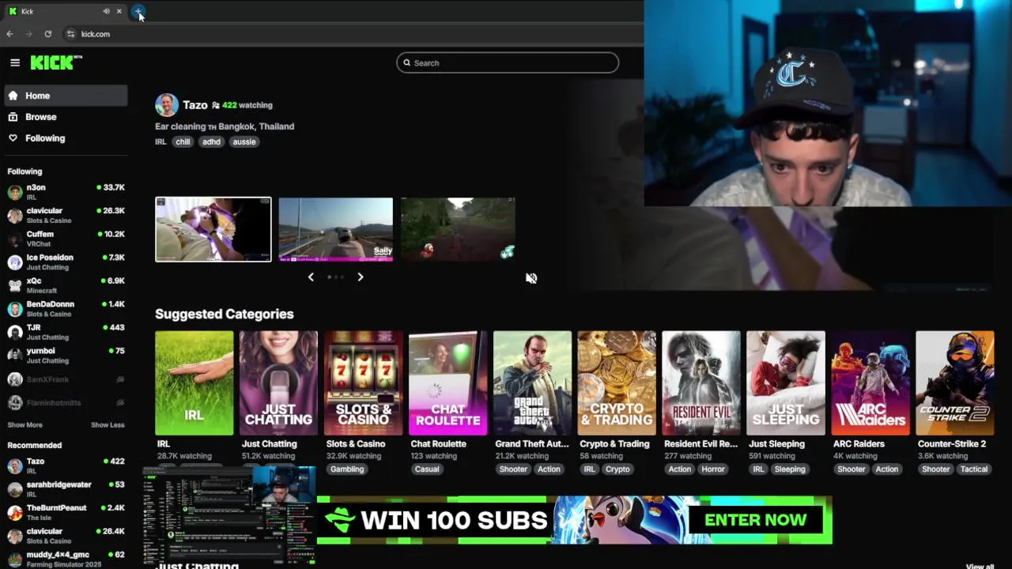Open Tazo's featured stream name

195,105
